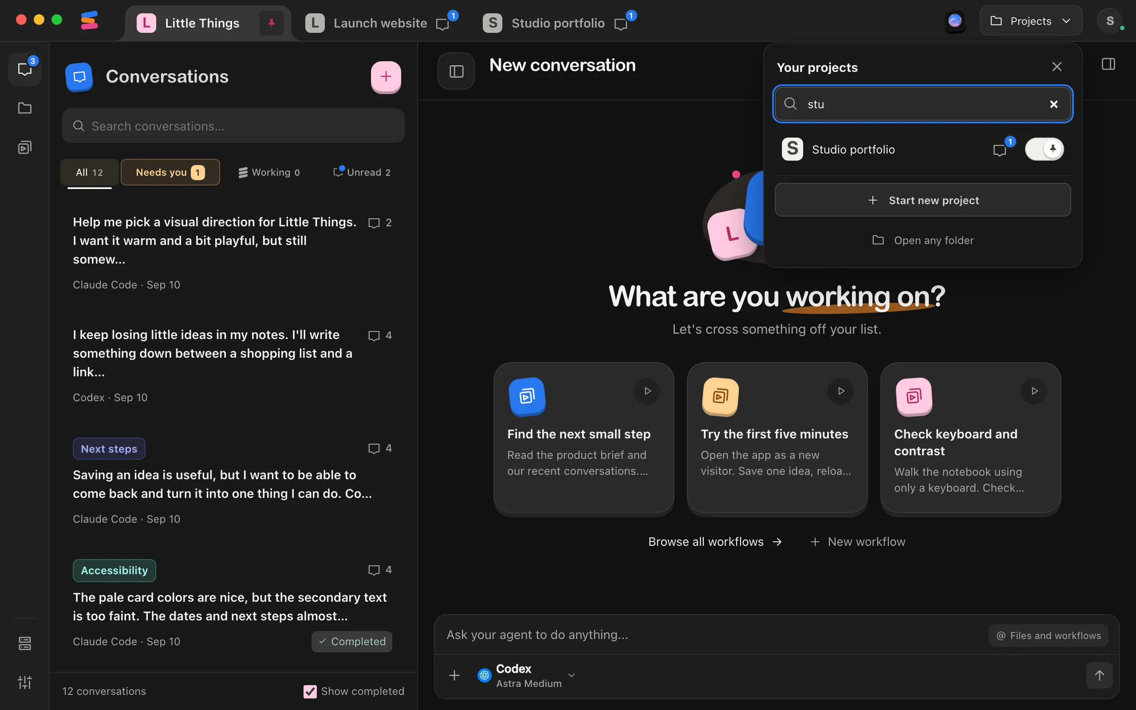The width and height of the screenshot is (1136, 710).
Task: Close the Your projects popup
Action: (x=1057, y=67)
